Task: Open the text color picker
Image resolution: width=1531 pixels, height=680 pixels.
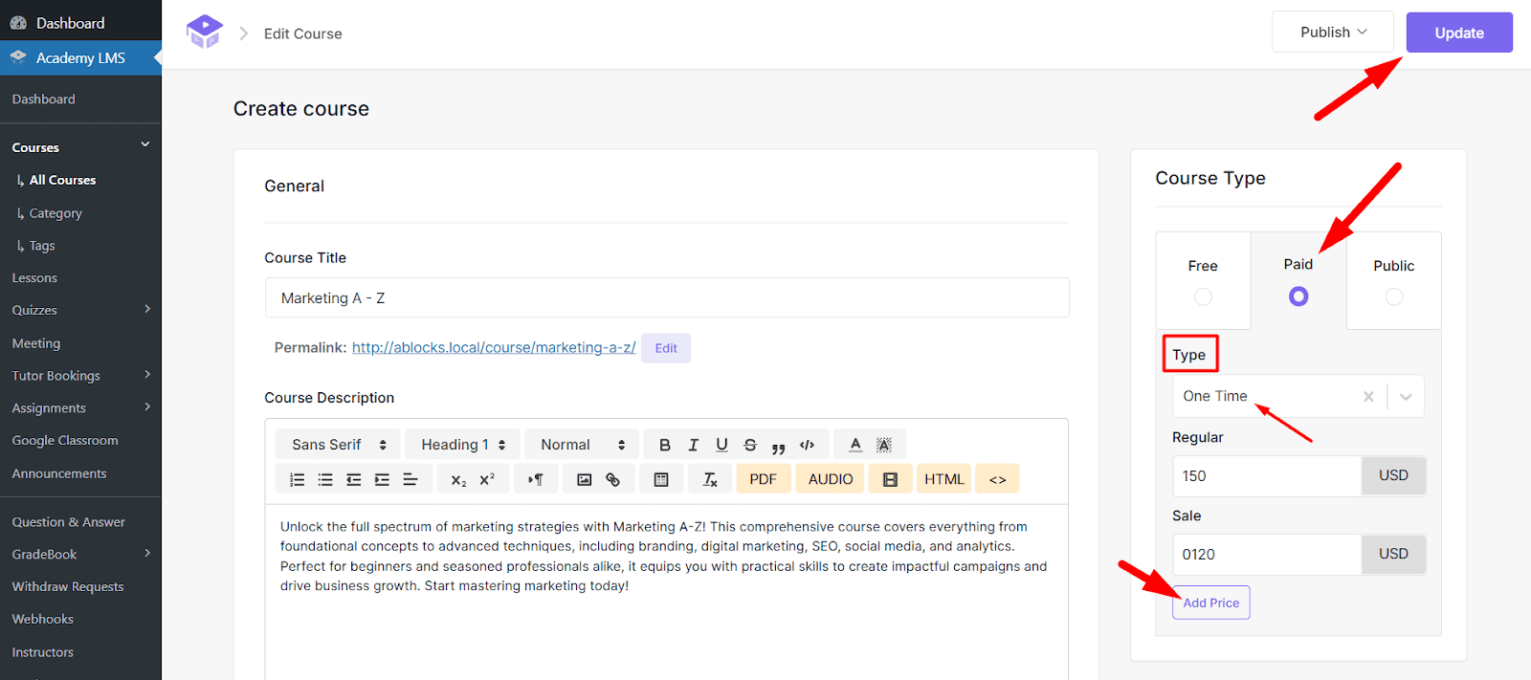Action: [855, 445]
